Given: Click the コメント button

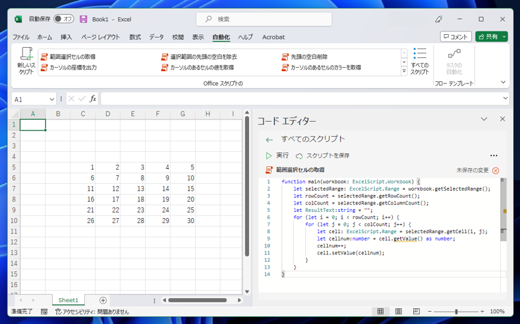Looking at the screenshot, I should coord(456,36).
